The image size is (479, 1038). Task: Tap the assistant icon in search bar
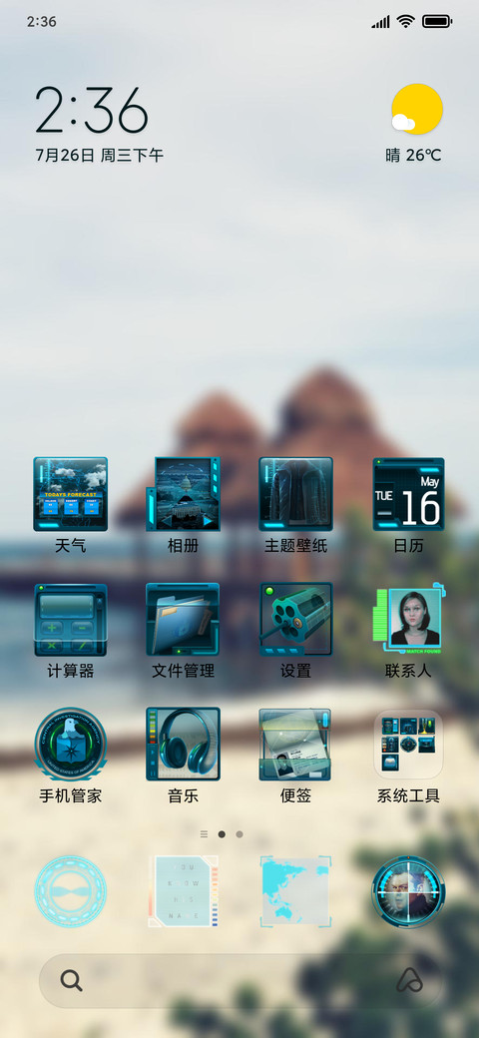click(x=409, y=980)
